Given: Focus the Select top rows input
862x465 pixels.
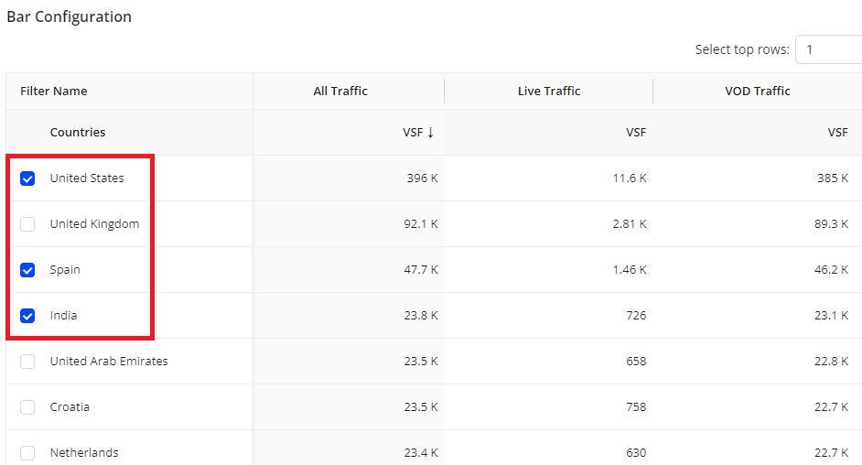Looking at the screenshot, I should [828, 49].
